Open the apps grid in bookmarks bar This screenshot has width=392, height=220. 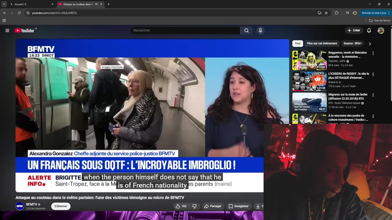point(4,20)
